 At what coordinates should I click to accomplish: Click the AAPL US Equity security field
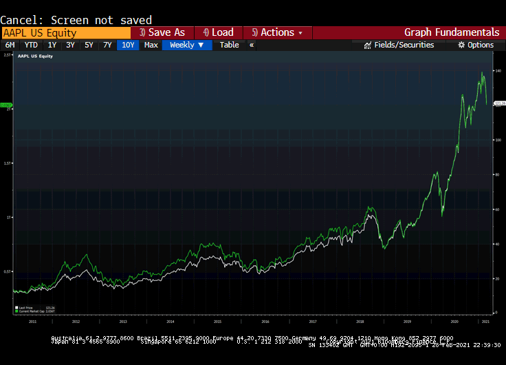click(65, 32)
